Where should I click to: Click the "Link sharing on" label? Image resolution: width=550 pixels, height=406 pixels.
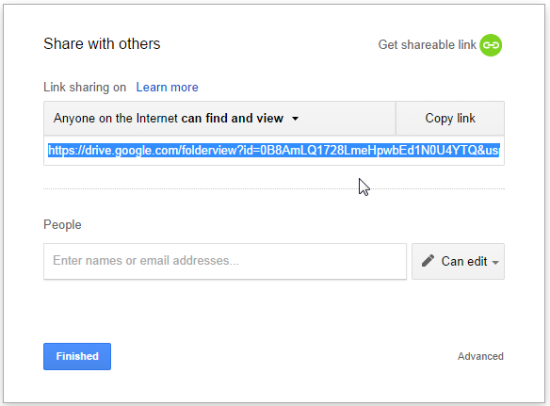pyautogui.click(x=85, y=87)
